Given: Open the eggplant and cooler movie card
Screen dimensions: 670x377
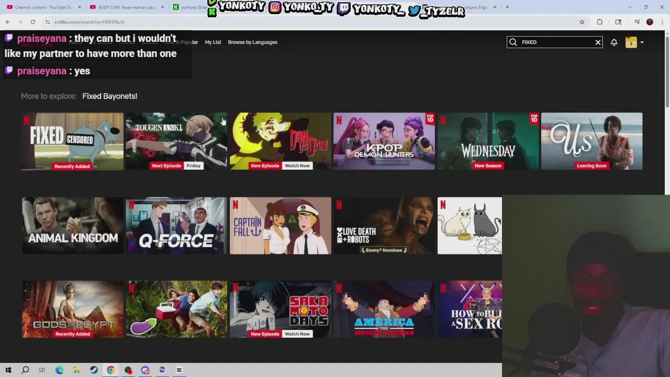Looking at the screenshot, I should pyautogui.click(x=176, y=309).
